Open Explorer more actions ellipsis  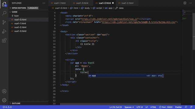pos(44,3)
